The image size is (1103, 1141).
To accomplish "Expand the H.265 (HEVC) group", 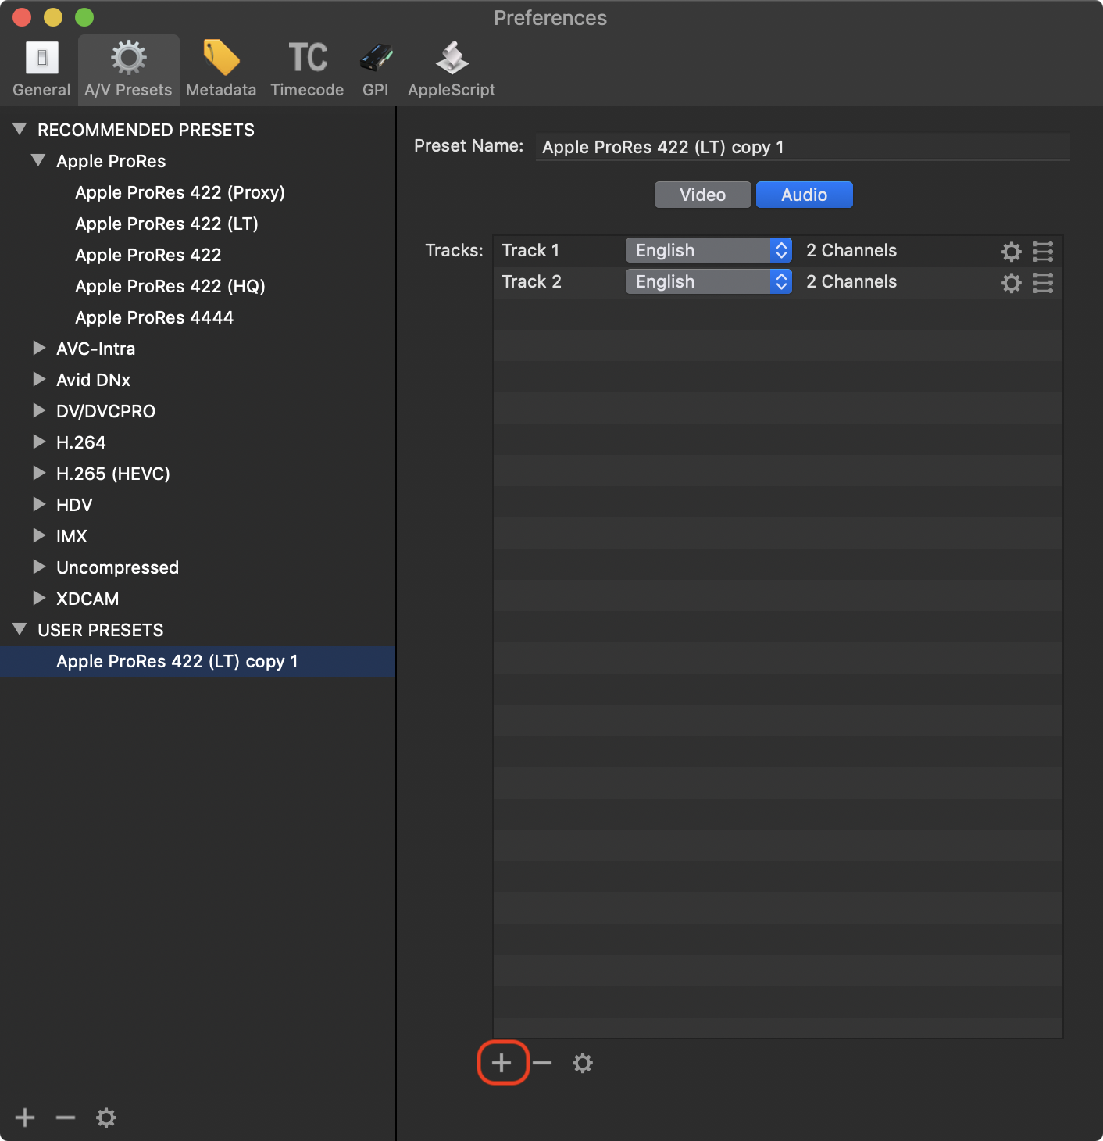I will (39, 473).
